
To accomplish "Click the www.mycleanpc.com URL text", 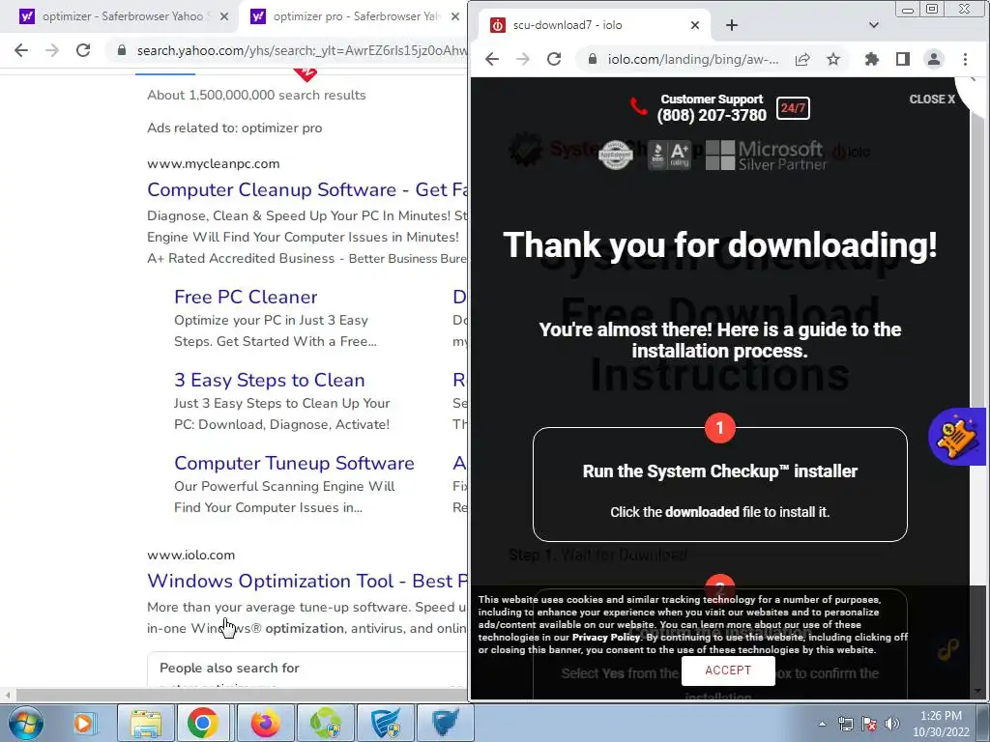I will (214, 163).
